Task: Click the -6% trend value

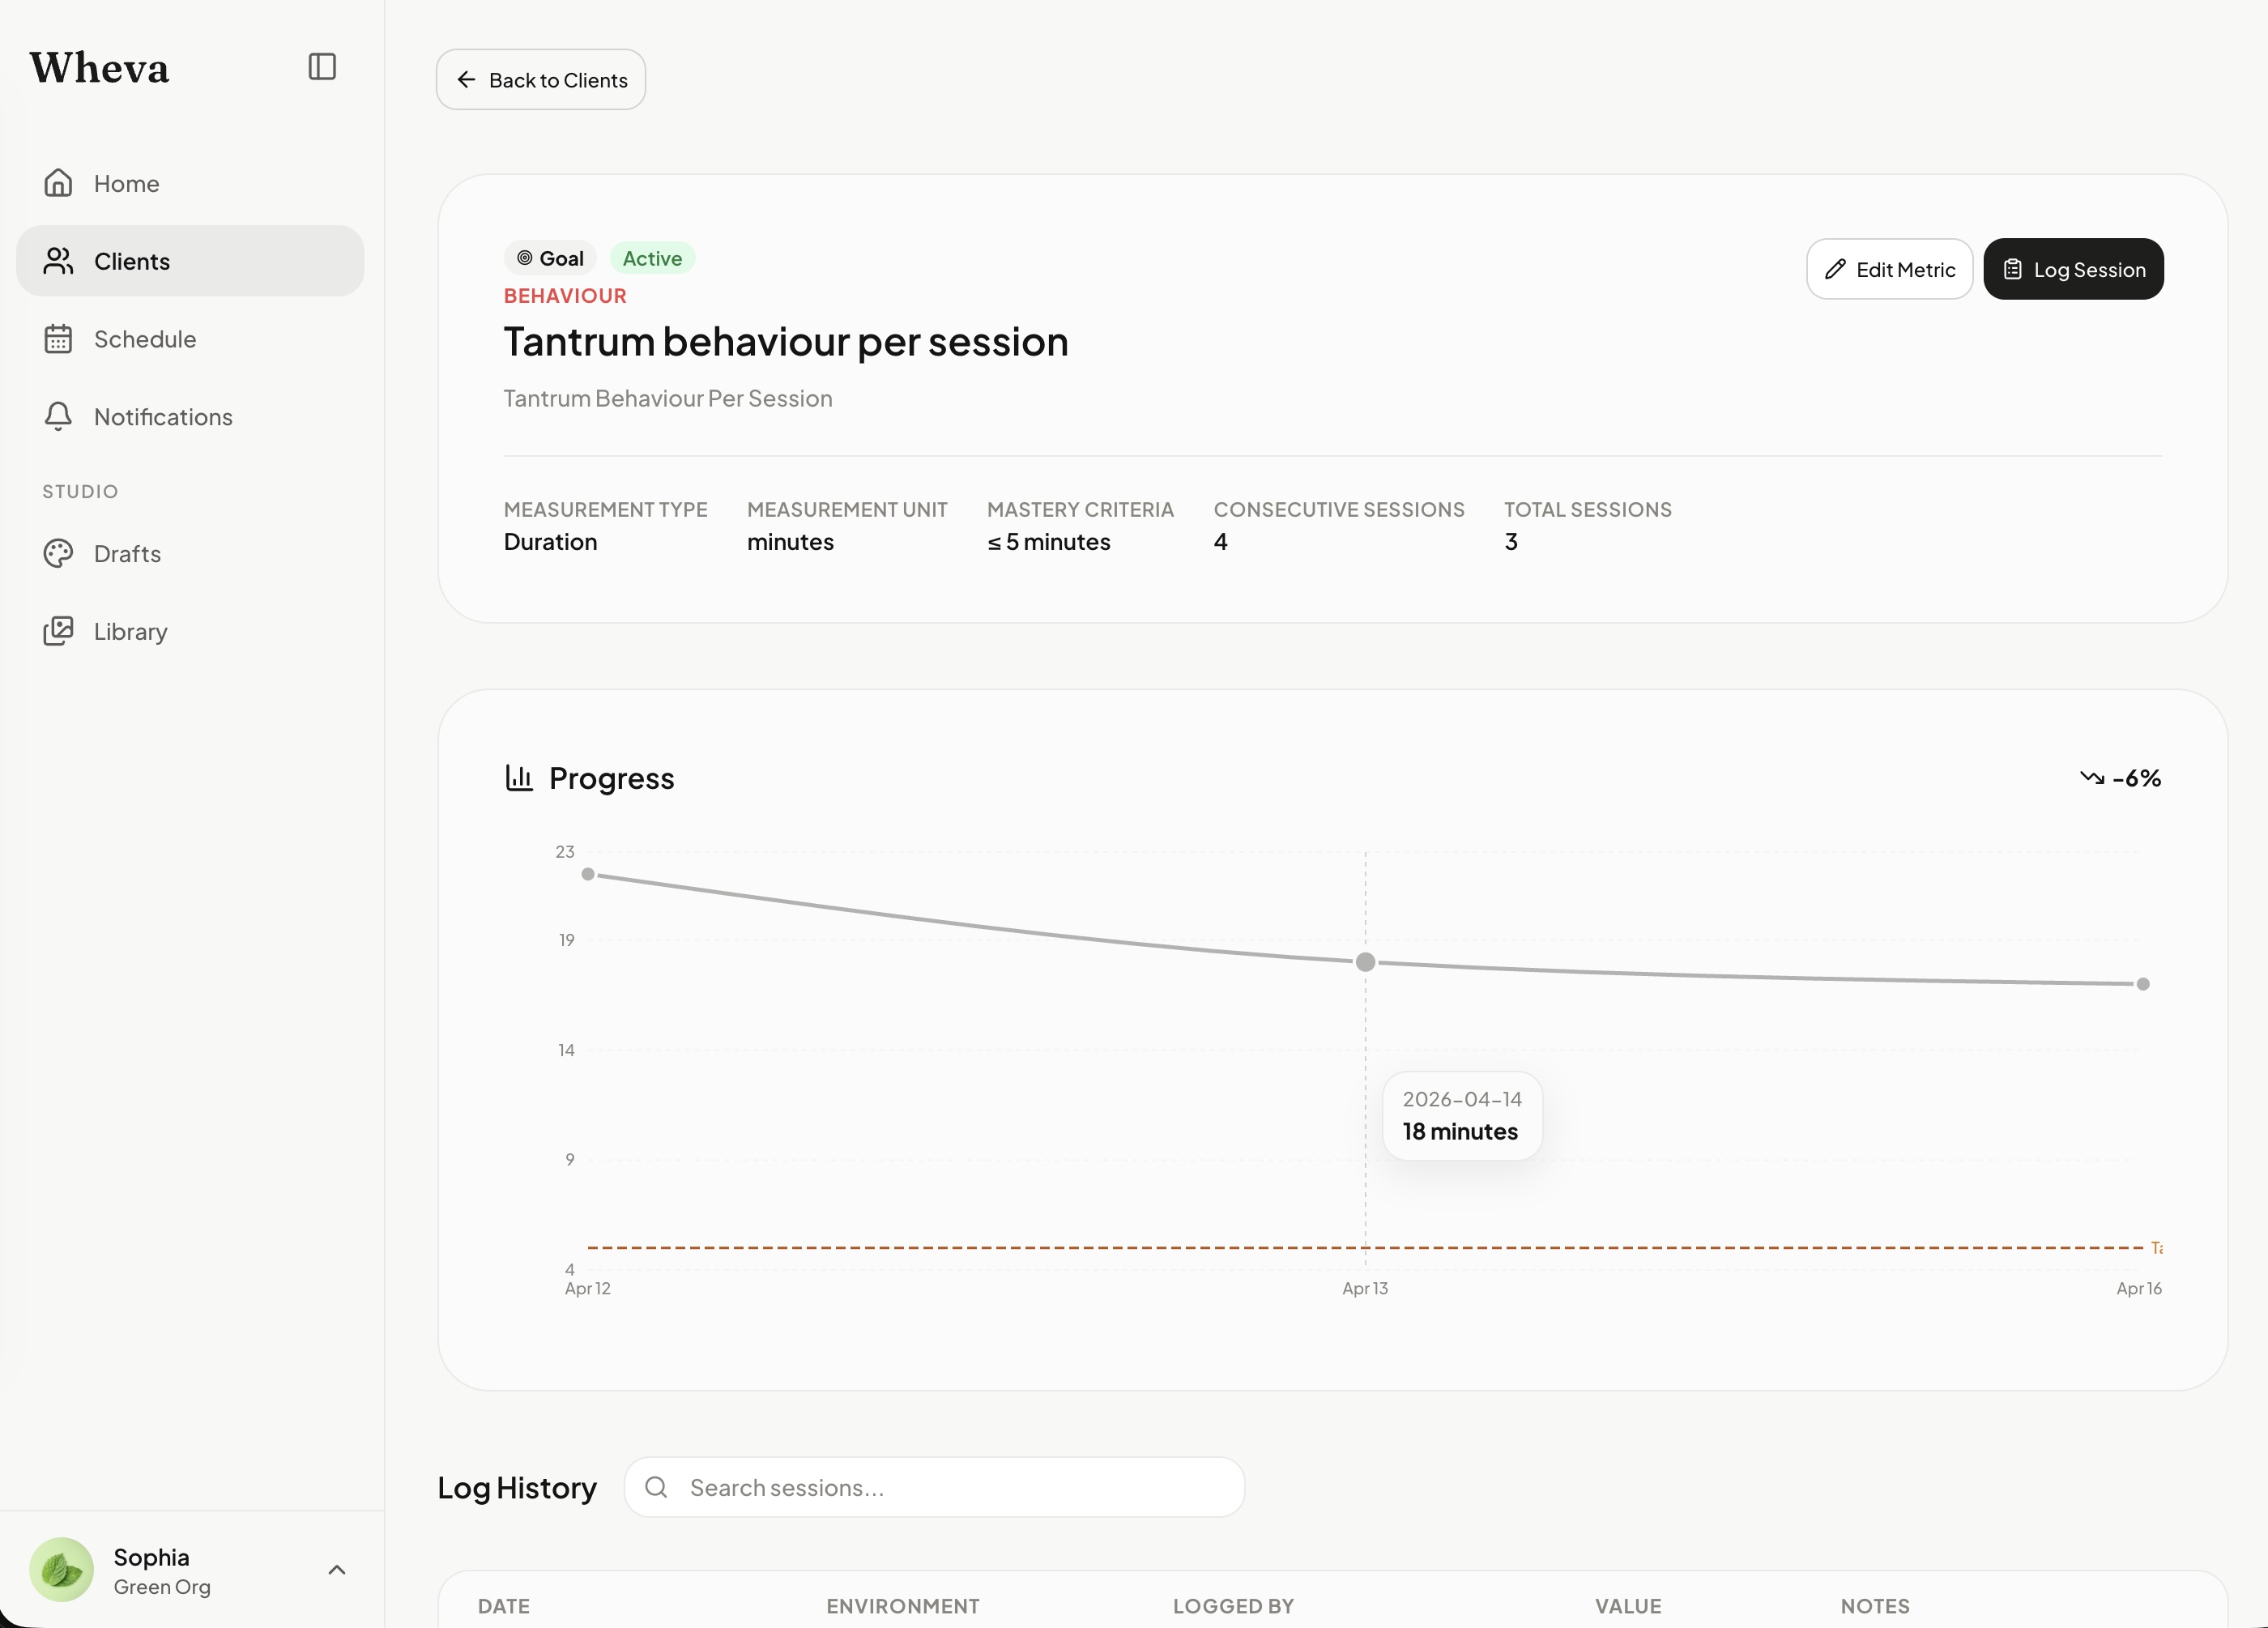Action: tap(2137, 778)
